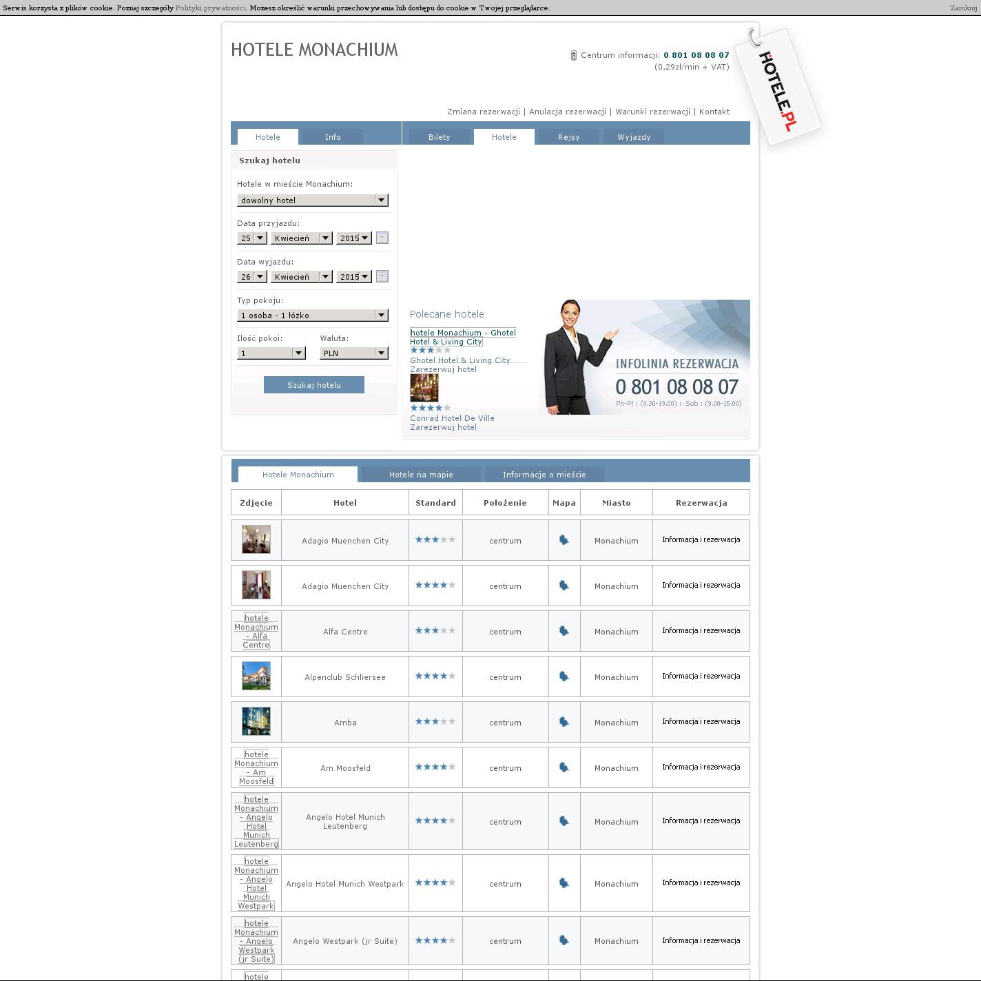Image resolution: width=981 pixels, height=981 pixels.
Task: Click map icon for Adagio Muenchen City four-star row
Action: point(564,586)
